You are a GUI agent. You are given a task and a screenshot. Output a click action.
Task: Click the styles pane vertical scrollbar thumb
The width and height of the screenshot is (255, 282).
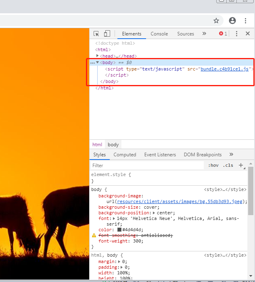pyautogui.click(x=251, y=191)
